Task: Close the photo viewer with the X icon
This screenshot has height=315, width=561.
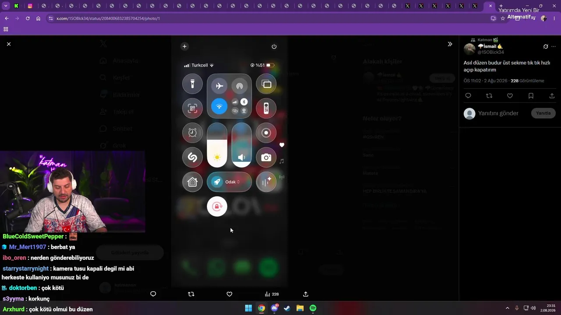Action: click(x=9, y=44)
